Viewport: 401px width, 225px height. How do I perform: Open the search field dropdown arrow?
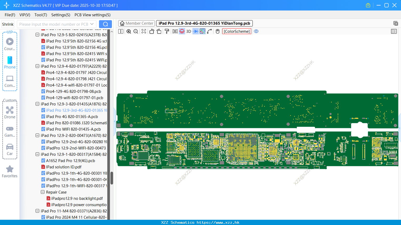[x=92, y=24]
